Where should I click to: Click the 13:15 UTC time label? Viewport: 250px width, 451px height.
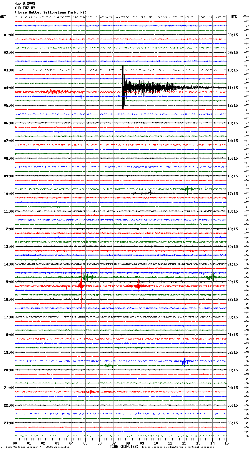click(233, 123)
